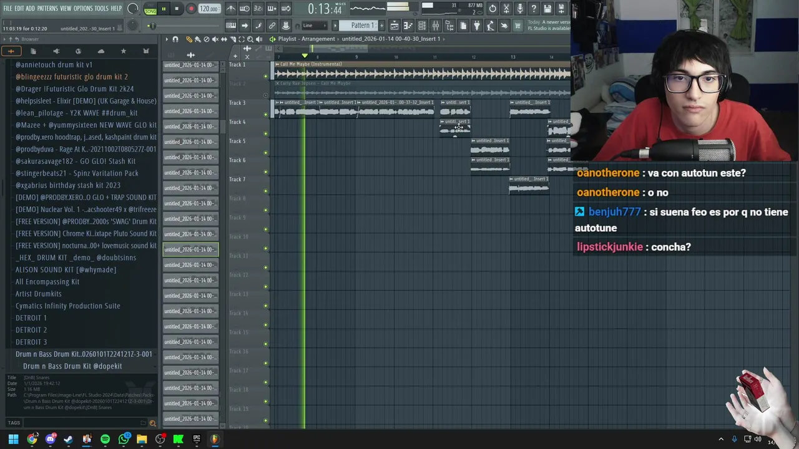Select the Zoom magnifier tool in playlist
Viewport: 799px width, 449px height.
[x=250, y=39]
